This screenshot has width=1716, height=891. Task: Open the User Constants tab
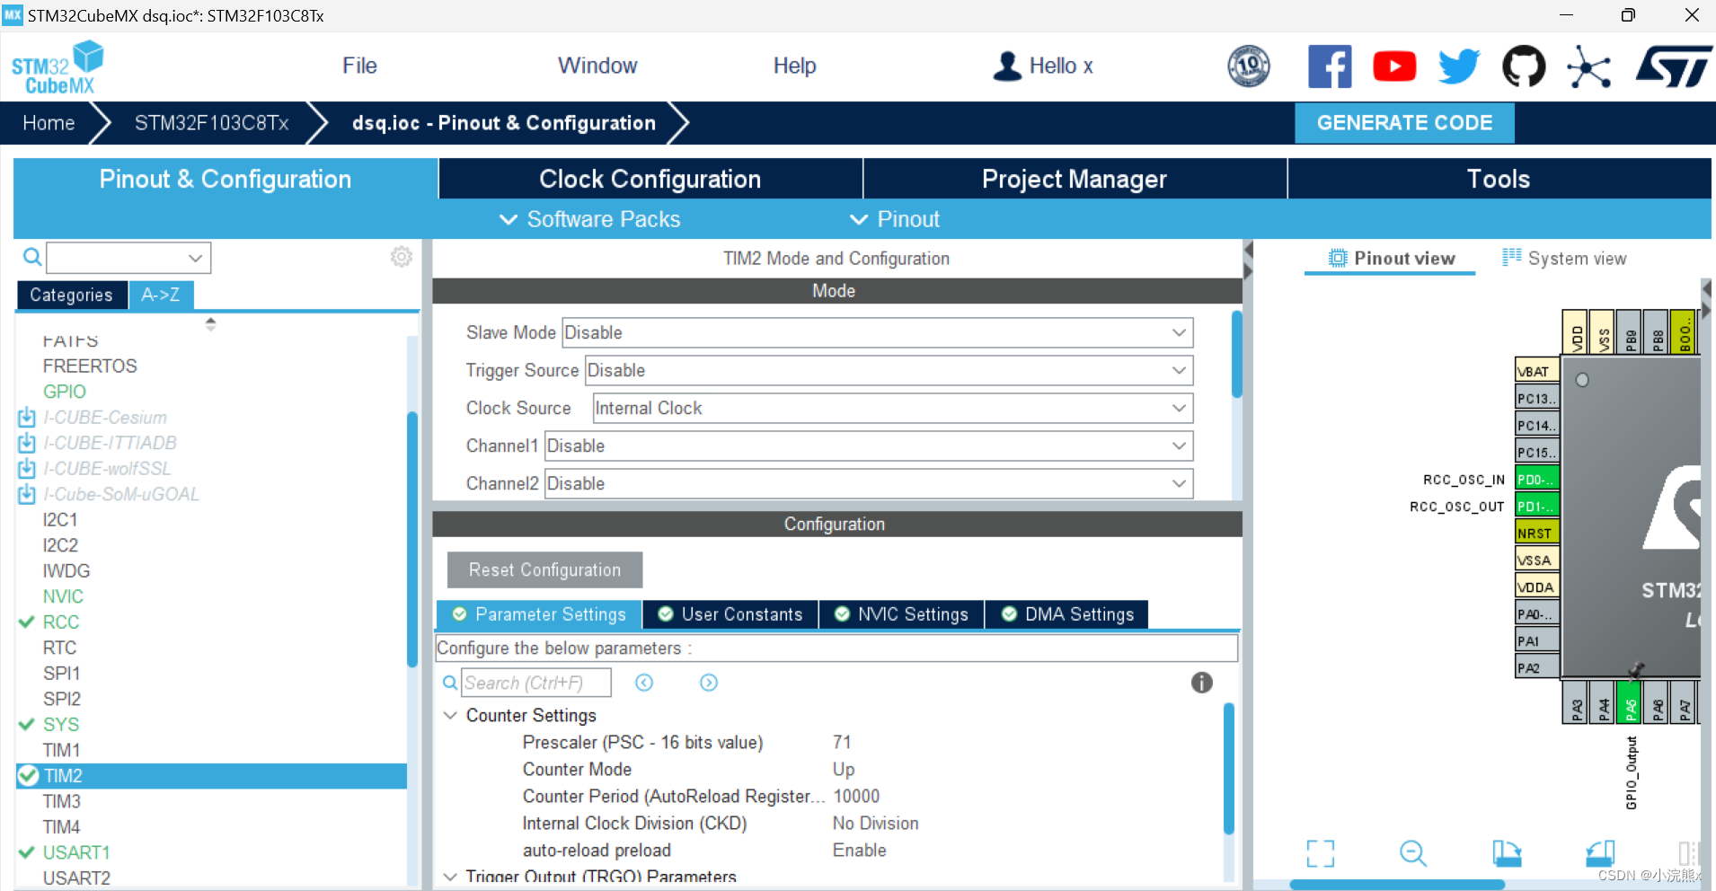pyautogui.click(x=730, y=614)
